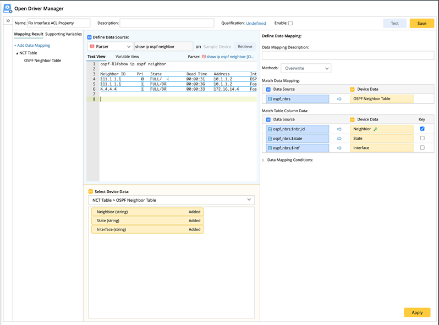Click arrow icon for ospf_nbrs.$nbr_id mapping
The height and width of the screenshot is (325, 439).
coord(339,129)
